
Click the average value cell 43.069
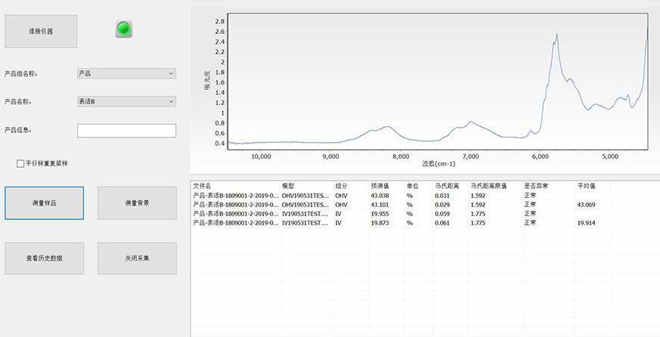pyautogui.click(x=587, y=205)
